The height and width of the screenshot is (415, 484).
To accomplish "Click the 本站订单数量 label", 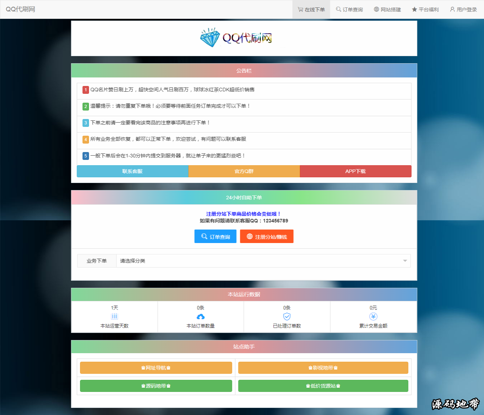I will (201, 326).
